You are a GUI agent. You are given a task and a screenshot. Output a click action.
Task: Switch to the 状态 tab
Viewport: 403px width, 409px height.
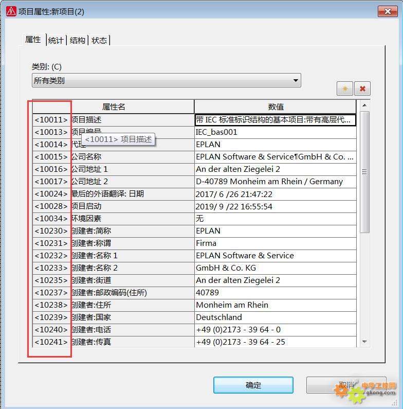point(99,41)
